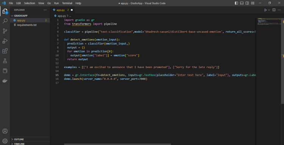Click 'server_port=7000' on line 16
Viewport: 284px width, 145px height.
(133, 79)
